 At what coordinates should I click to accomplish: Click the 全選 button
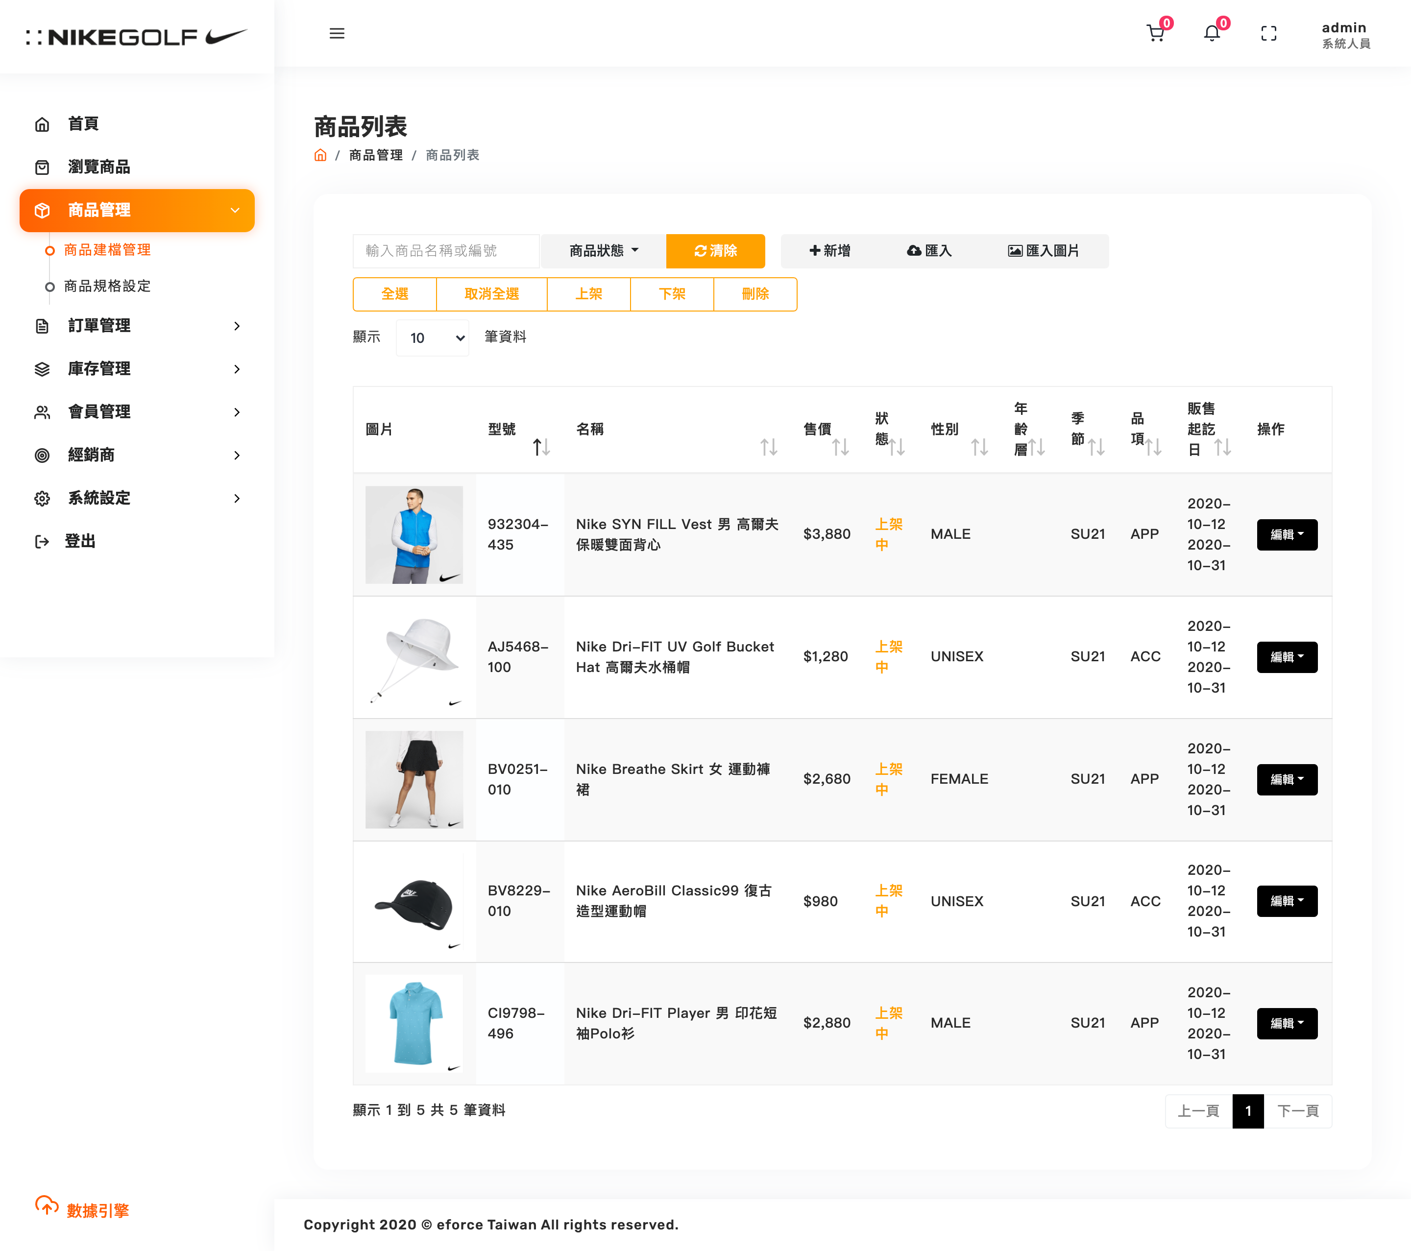pos(395,294)
